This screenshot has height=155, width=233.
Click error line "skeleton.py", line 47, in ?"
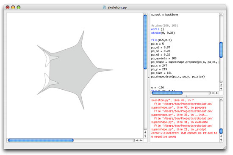[x=172, y=100]
